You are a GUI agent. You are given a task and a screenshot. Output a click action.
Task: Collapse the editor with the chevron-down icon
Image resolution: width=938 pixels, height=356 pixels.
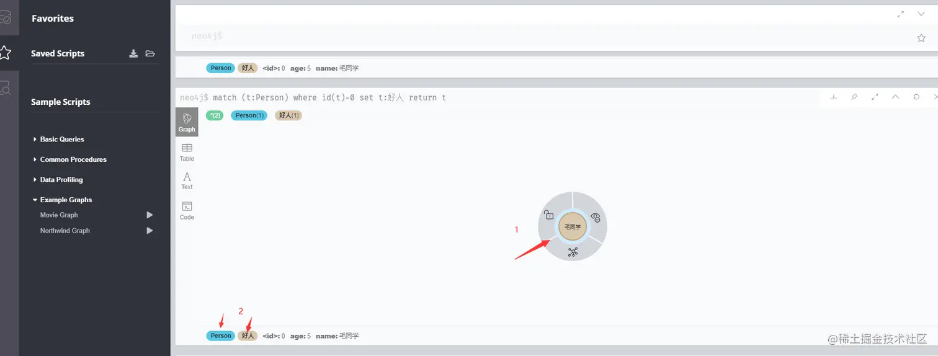921,14
